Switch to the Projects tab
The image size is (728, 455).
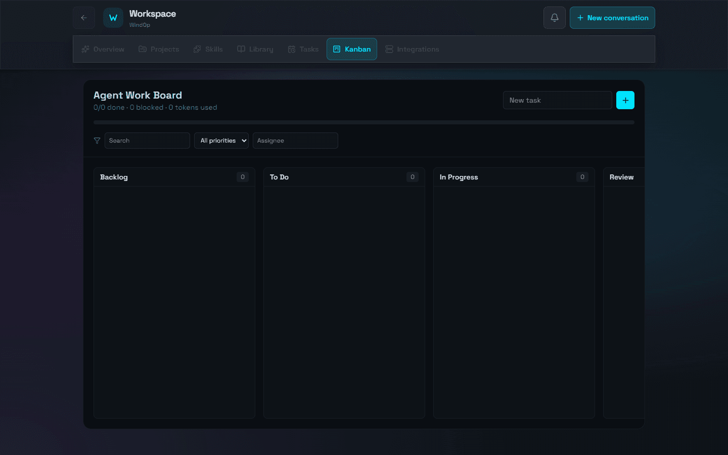[x=159, y=49]
